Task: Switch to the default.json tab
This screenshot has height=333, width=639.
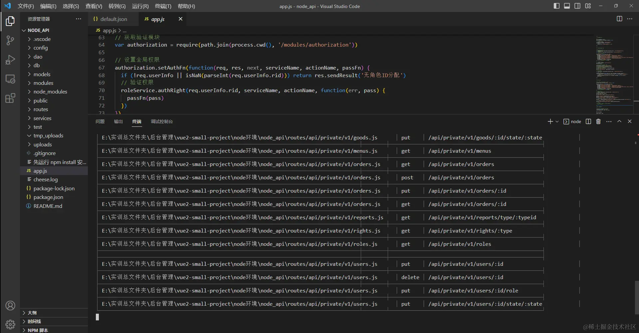Action: (113, 19)
